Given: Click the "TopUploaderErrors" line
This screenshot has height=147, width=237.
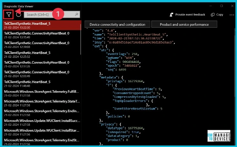Looking at the screenshot, I should (133, 101).
